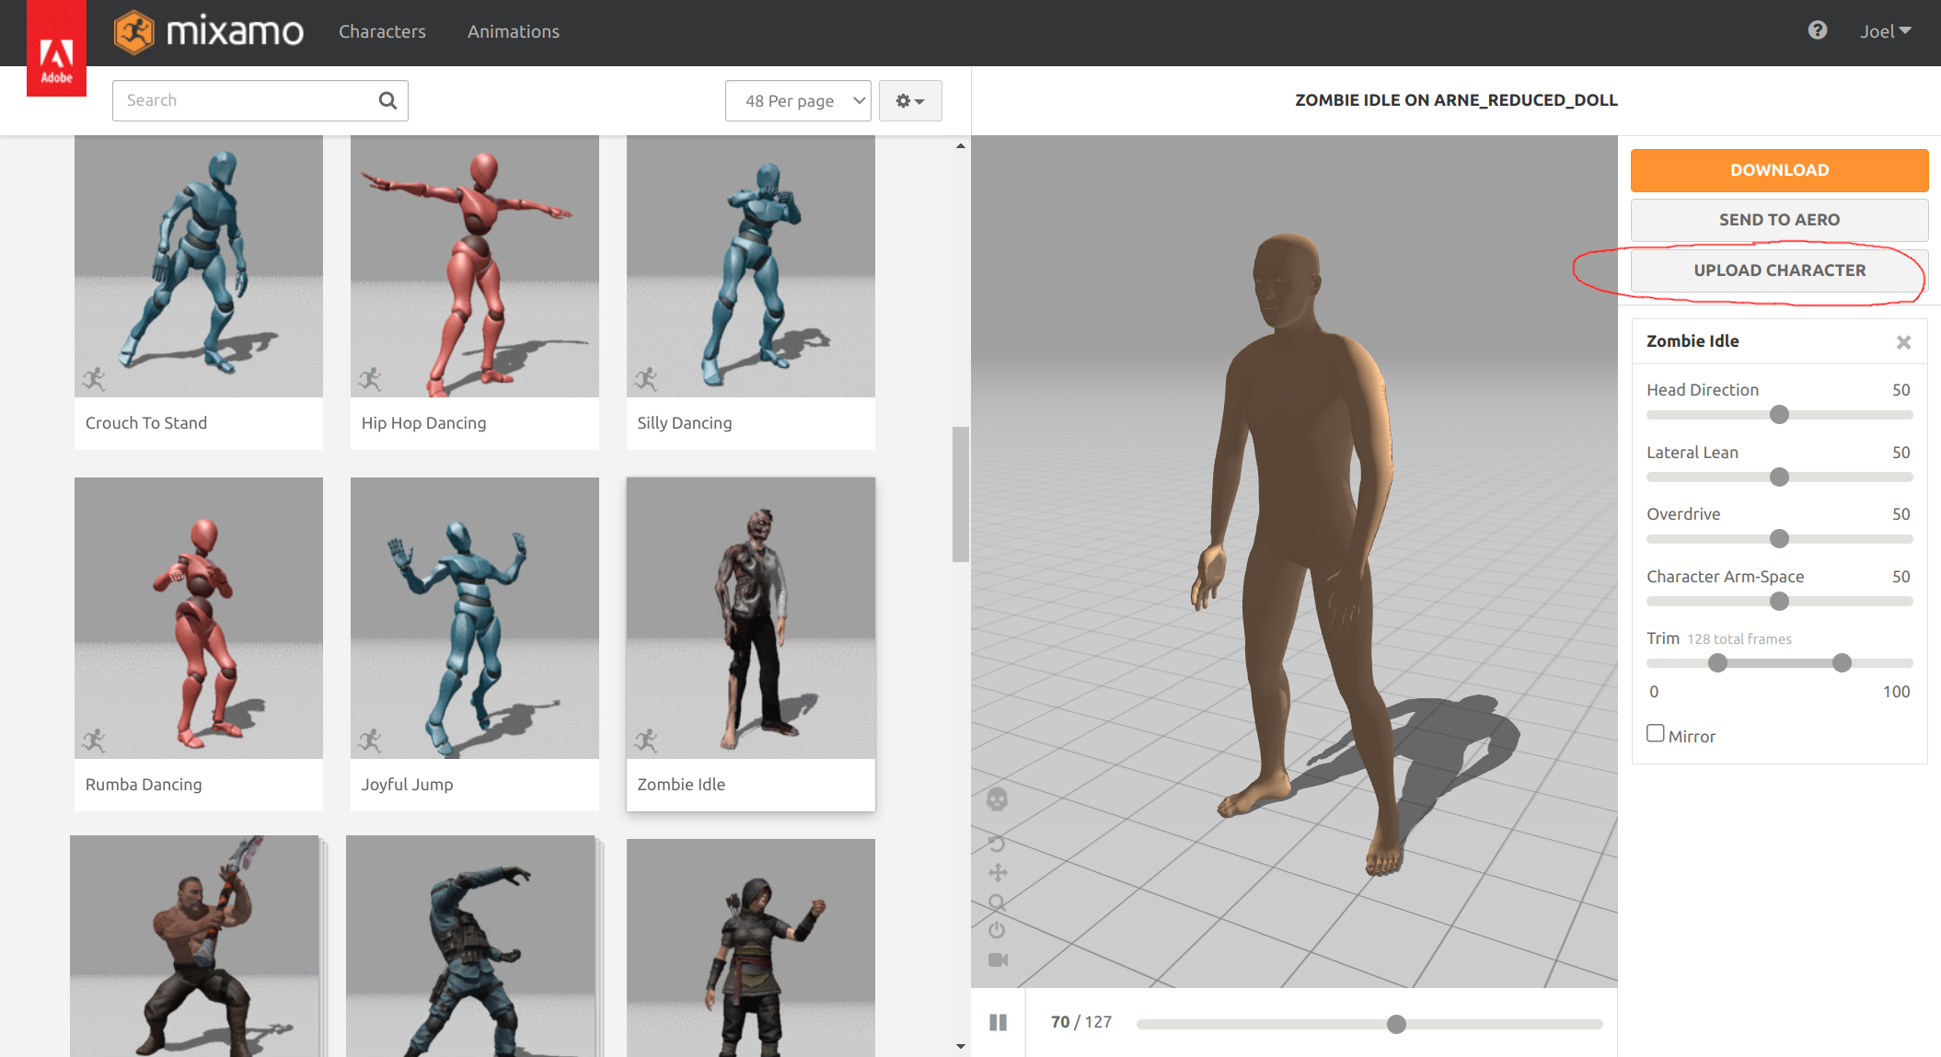Adjust the Head Direction slider
Image resolution: width=1941 pixels, height=1057 pixels.
click(1779, 415)
